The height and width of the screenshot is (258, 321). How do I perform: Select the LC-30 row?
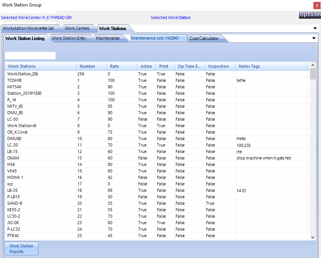click(157, 145)
